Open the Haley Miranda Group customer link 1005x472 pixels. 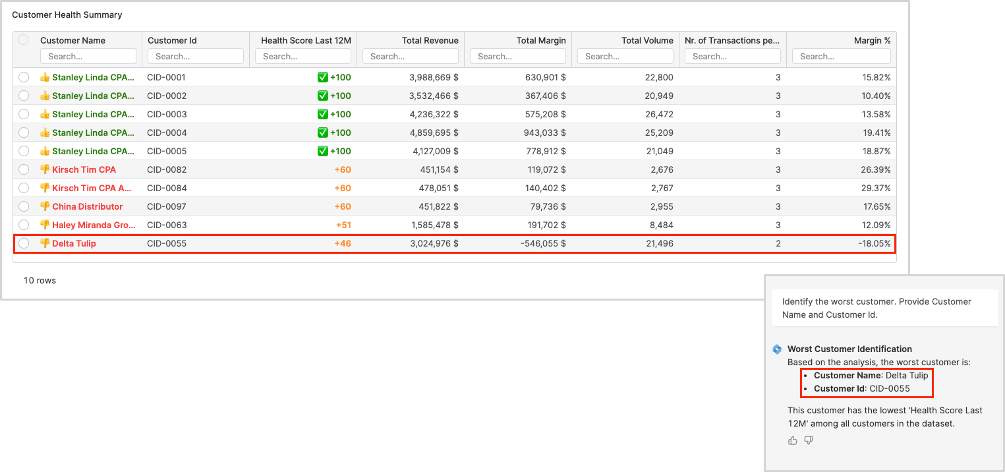tap(93, 225)
